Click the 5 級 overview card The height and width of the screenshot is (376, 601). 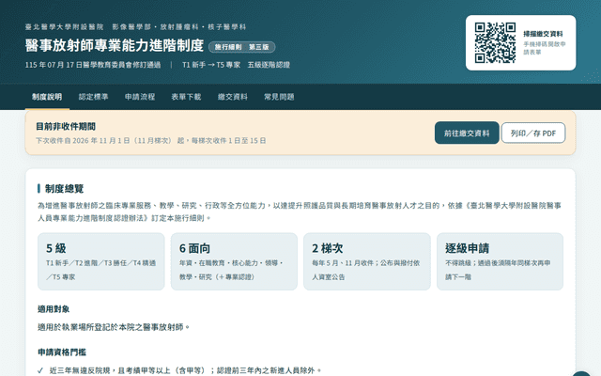pyautogui.click(x=101, y=261)
